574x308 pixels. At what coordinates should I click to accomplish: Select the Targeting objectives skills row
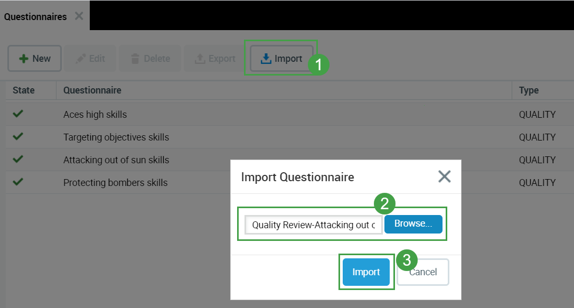[x=116, y=137]
